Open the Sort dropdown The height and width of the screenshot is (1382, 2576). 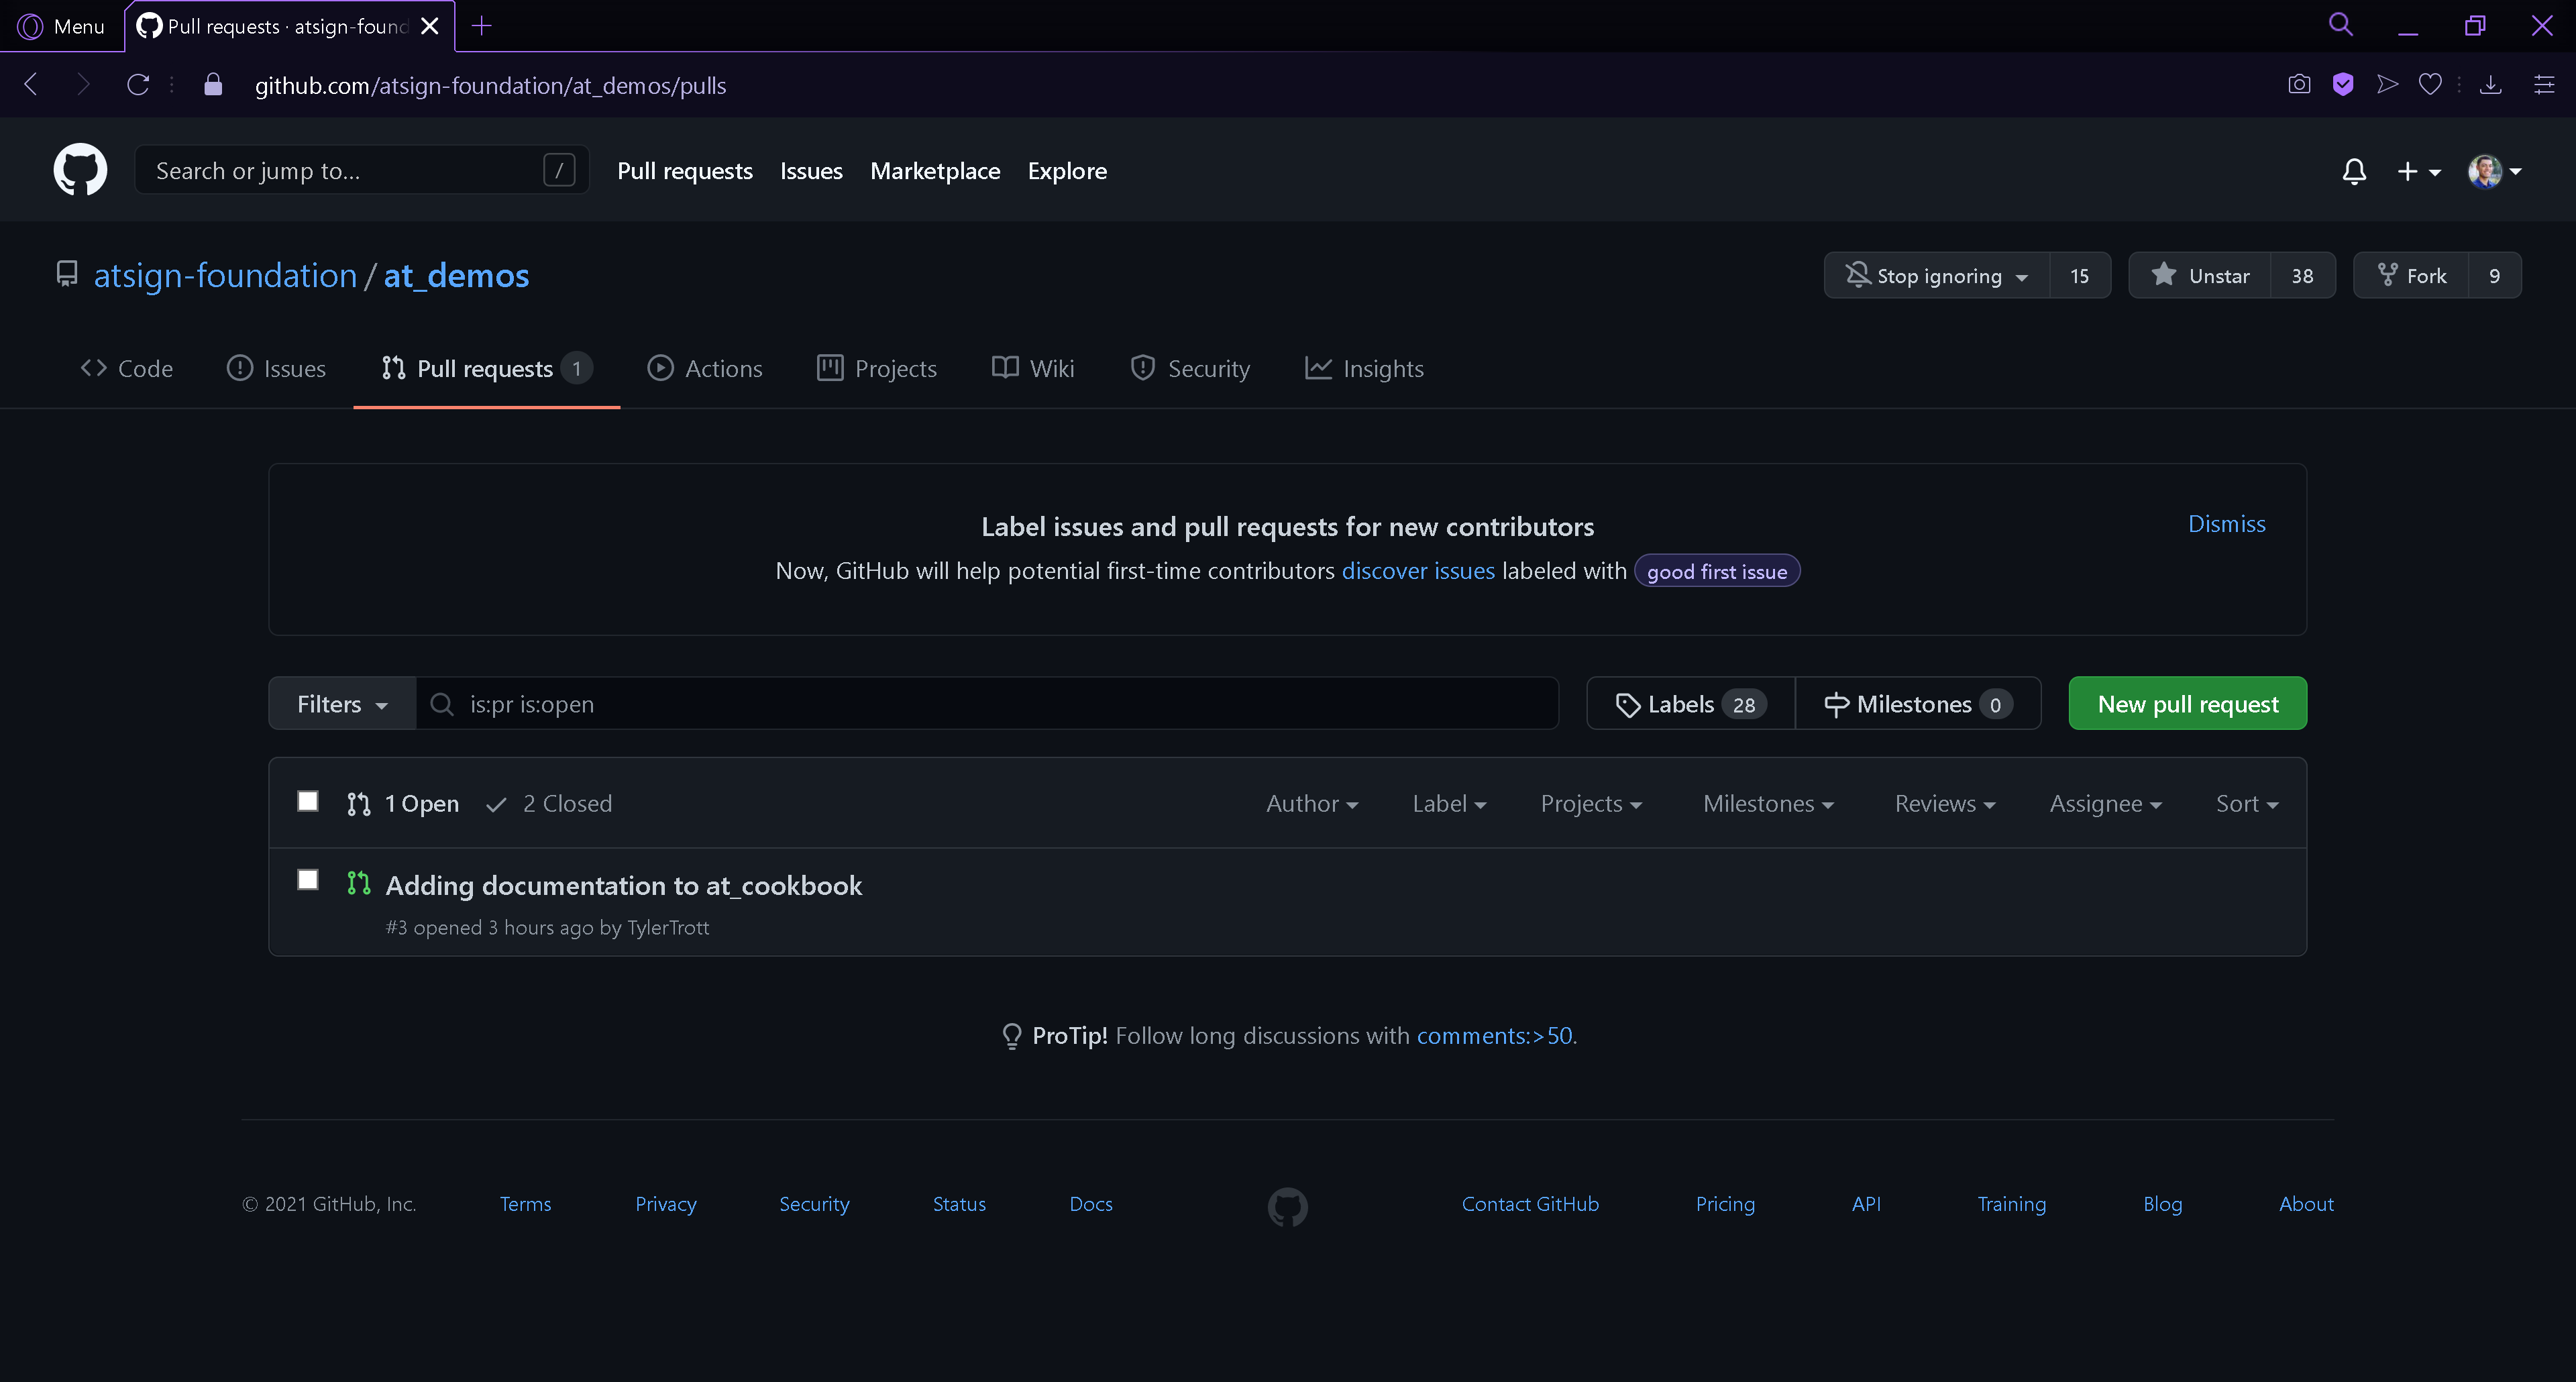point(2247,803)
